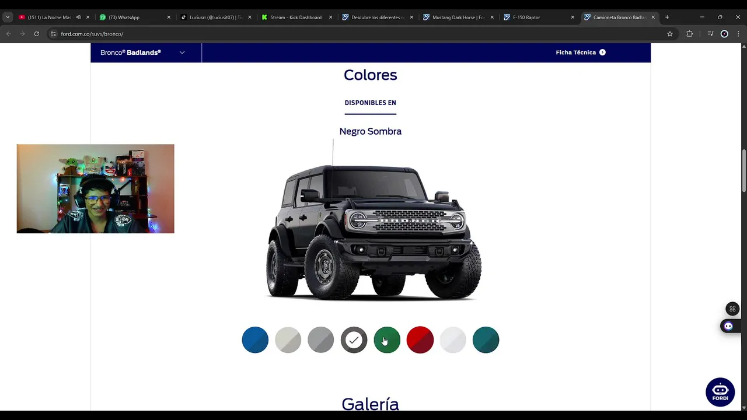Viewport: 747px width, 420px height.
Task: Close the Camioneta Bronco Badlands tab
Action: click(653, 17)
